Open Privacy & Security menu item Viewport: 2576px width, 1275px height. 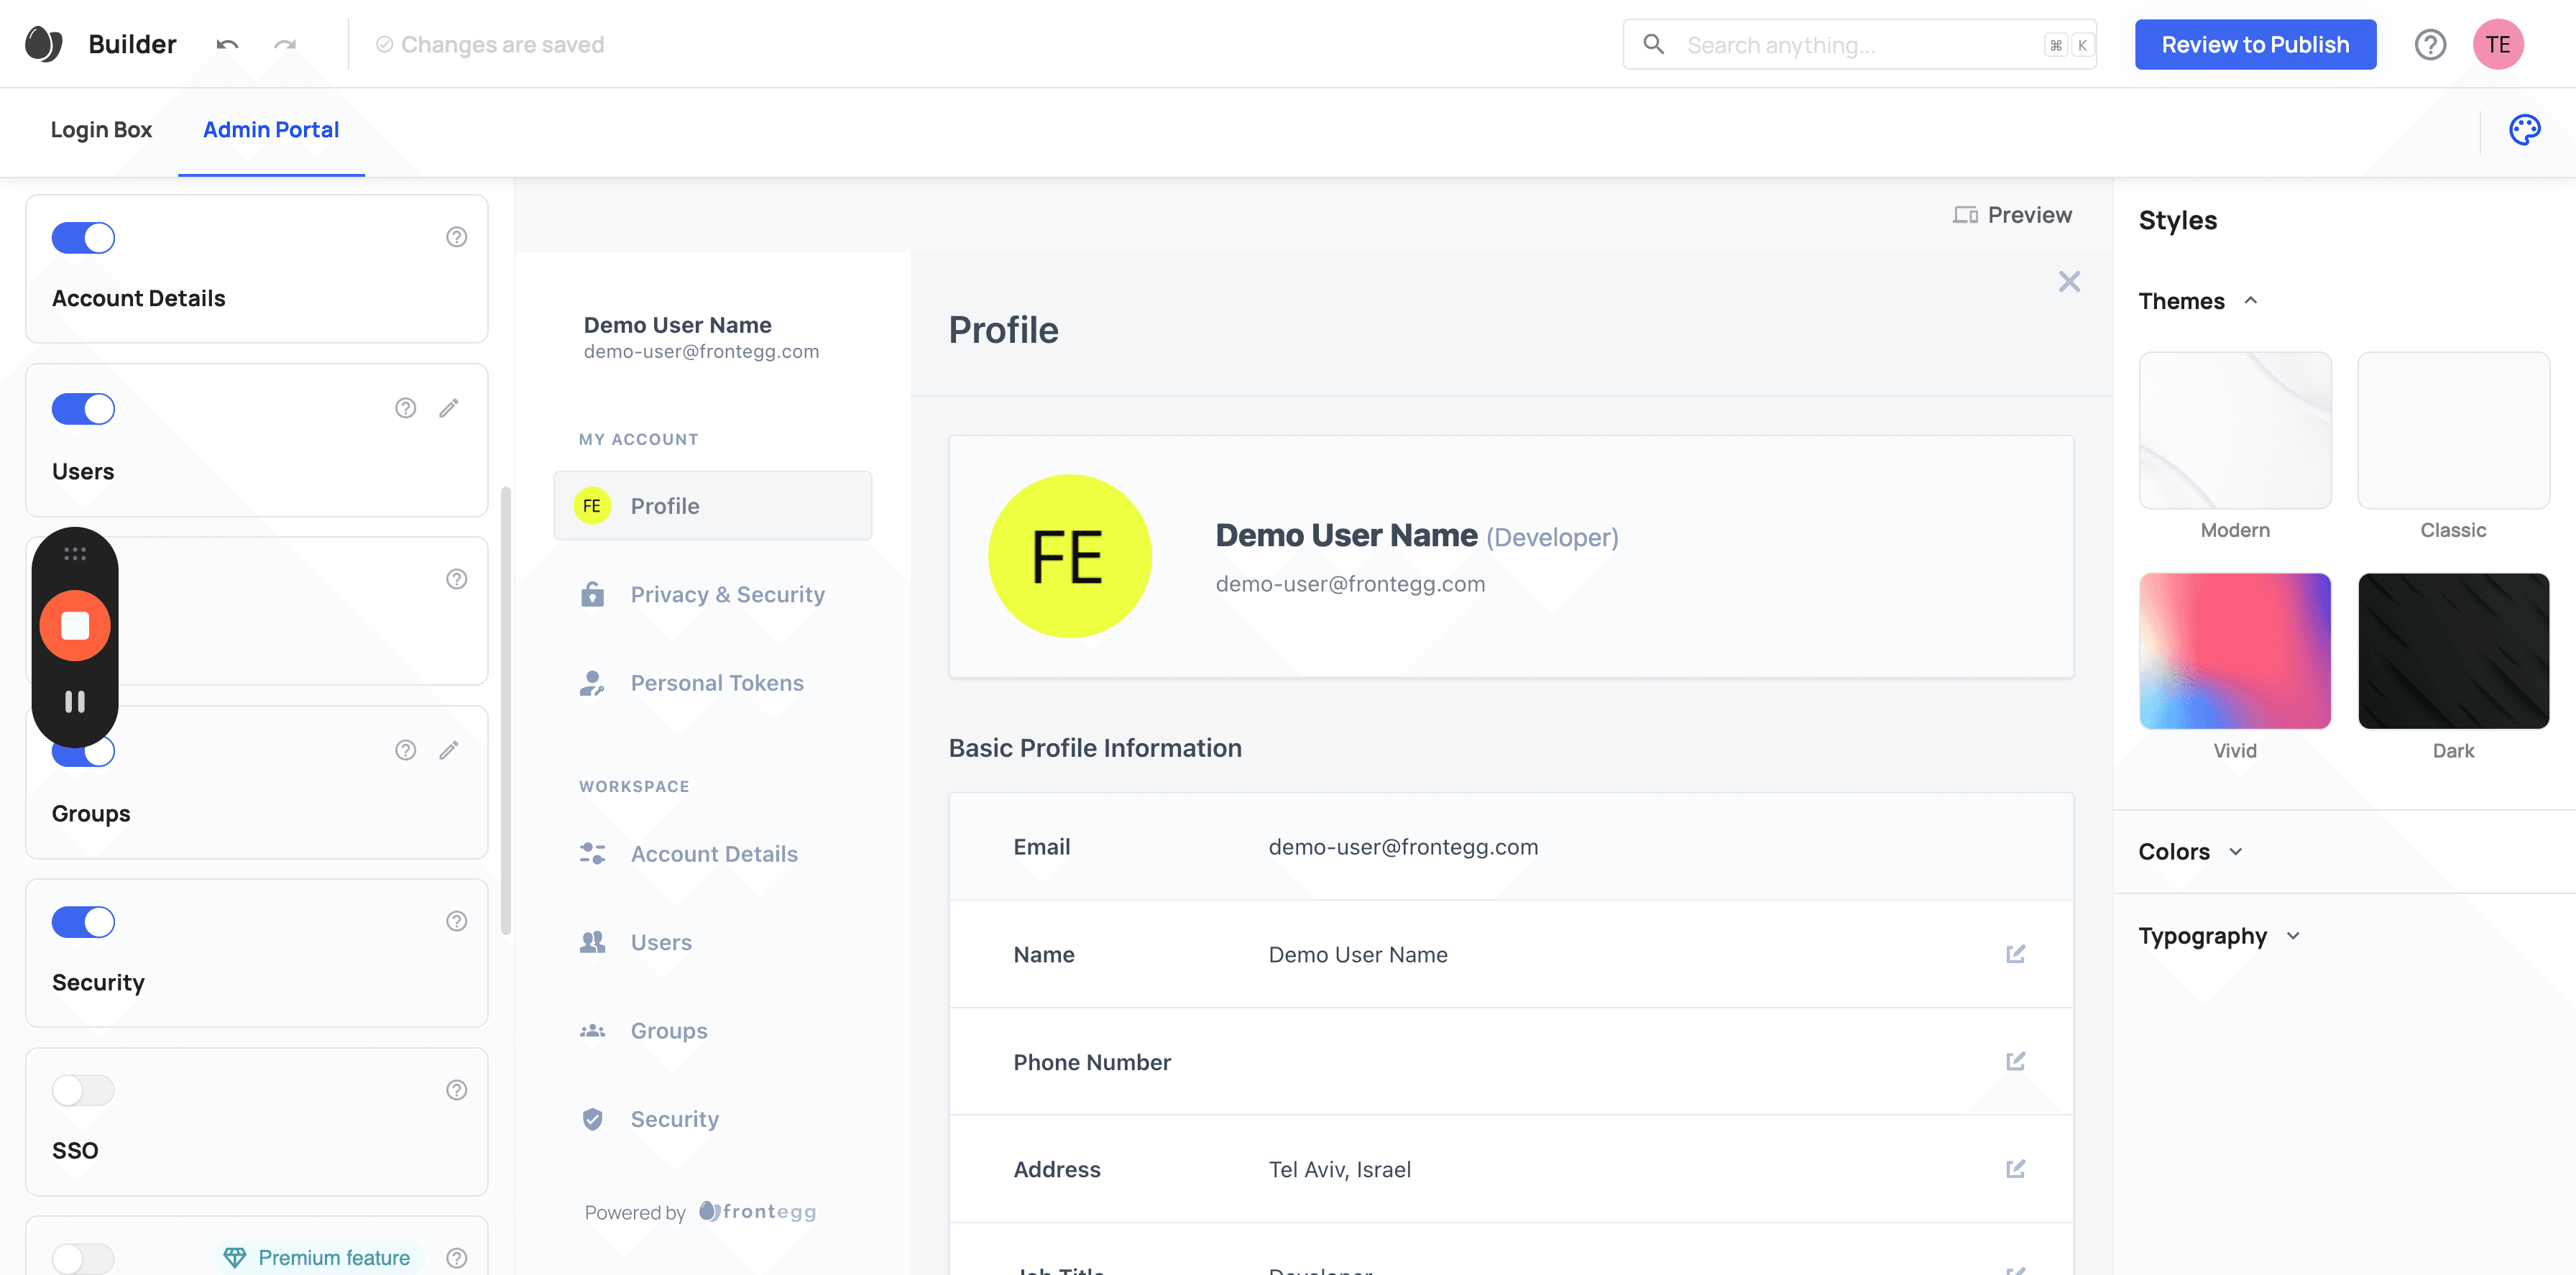tap(712, 595)
